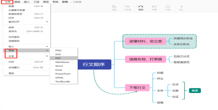Open the 插入 plus toolbar icon
Viewport: 218px width, 110px height.
(181, 6)
